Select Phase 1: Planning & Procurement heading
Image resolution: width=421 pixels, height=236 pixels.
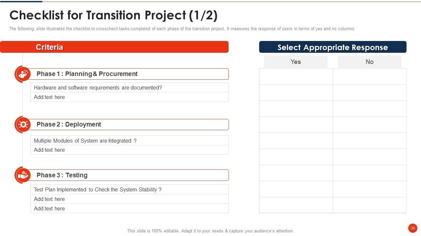click(x=87, y=74)
